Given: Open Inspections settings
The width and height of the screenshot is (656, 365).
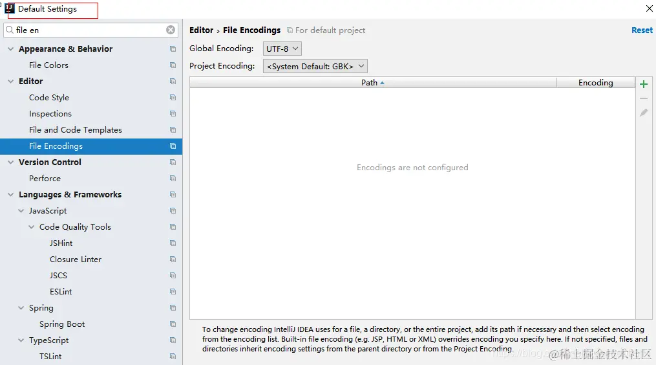Looking at the screenshot, I should [x=50, y=113].
